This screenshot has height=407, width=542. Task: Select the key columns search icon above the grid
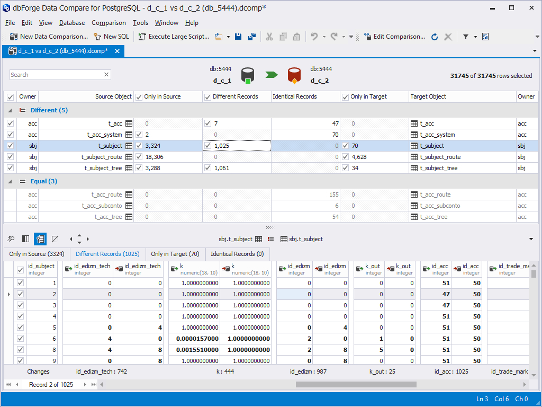[x=10, y=239]
